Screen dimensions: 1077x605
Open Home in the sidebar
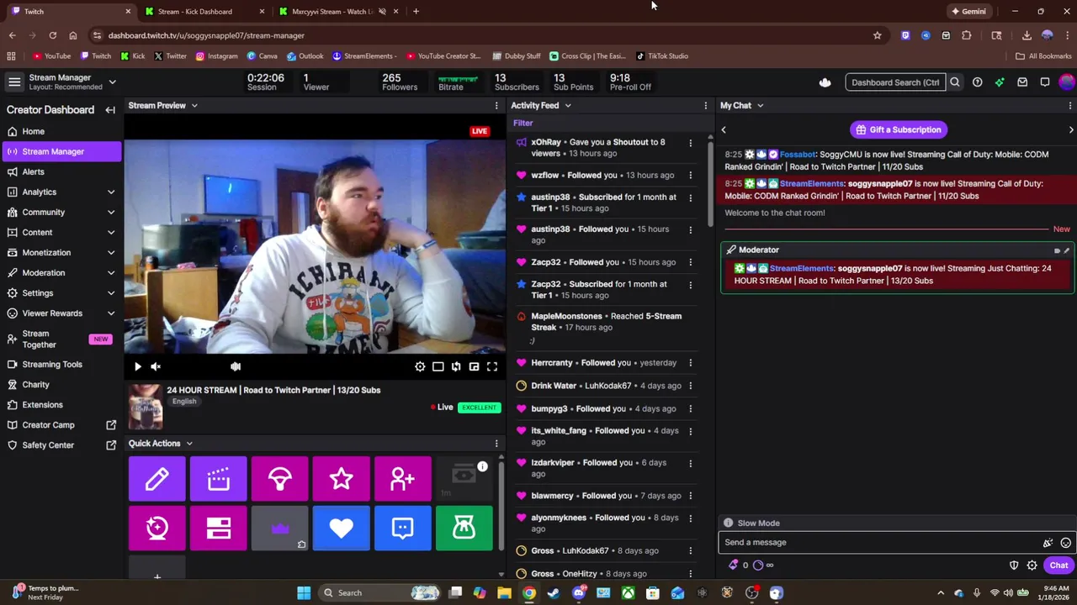pyautogui.click(x=61, y=131)
